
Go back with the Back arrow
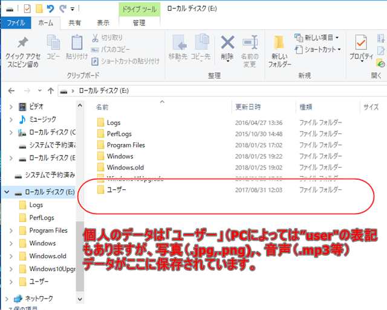(x=11, y=91)
